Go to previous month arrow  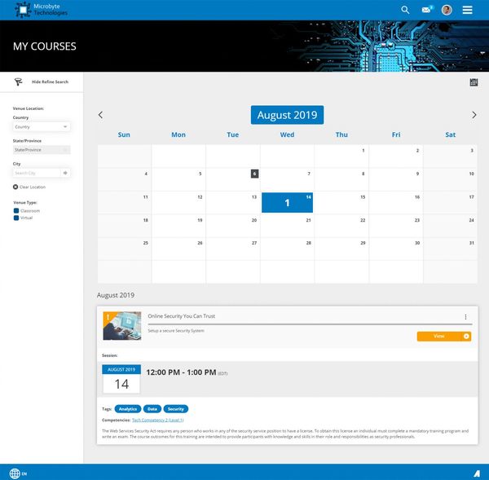[x=101, y=116]
